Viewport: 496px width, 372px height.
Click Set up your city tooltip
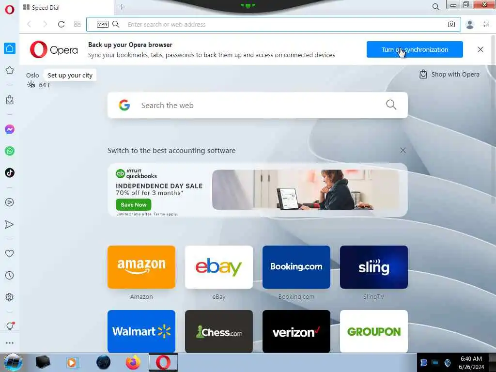click(x=70, y=75)
